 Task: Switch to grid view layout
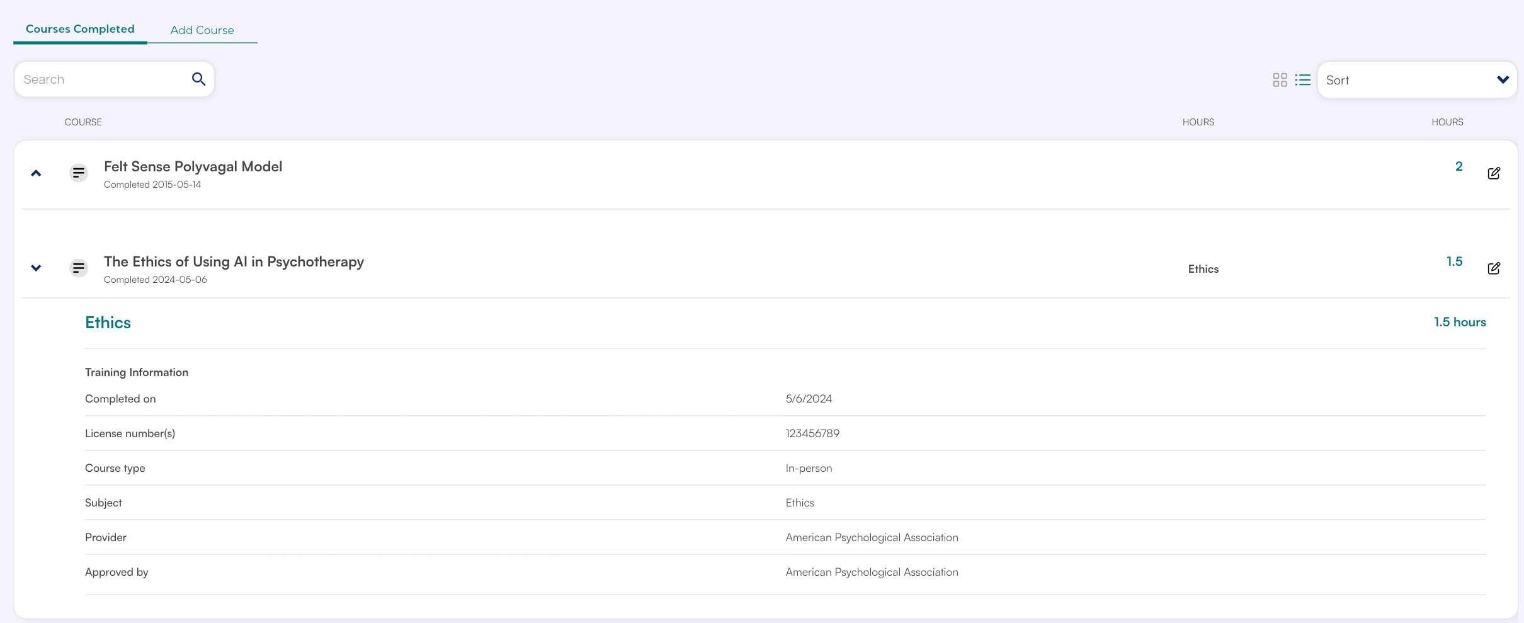click(1280, 80)
